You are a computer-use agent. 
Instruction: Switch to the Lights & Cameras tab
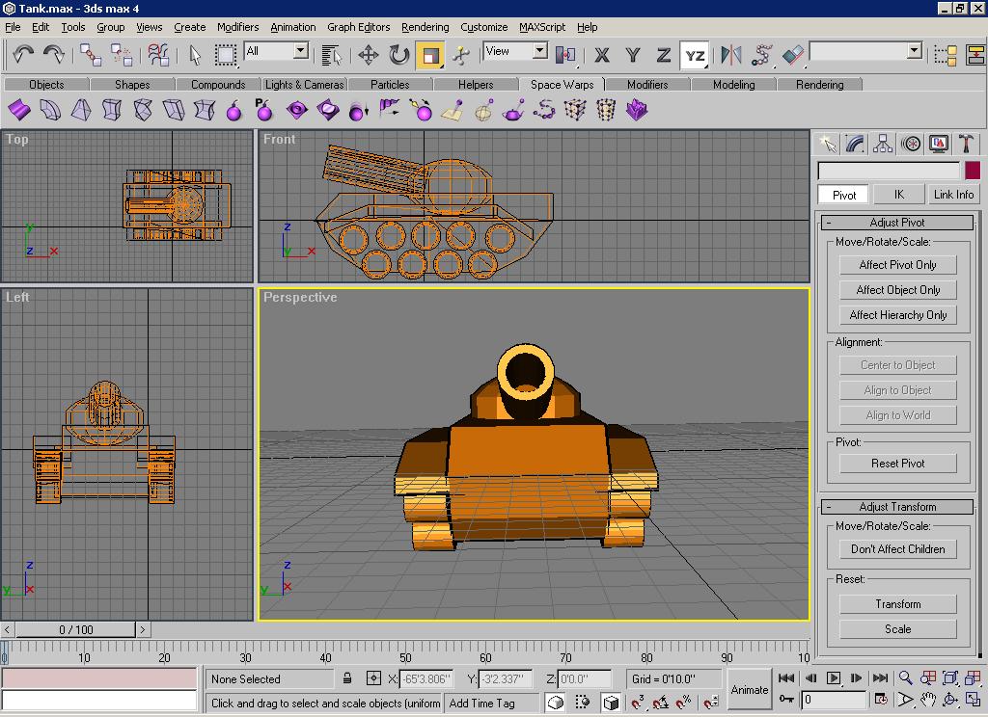[x=304, y=85]
